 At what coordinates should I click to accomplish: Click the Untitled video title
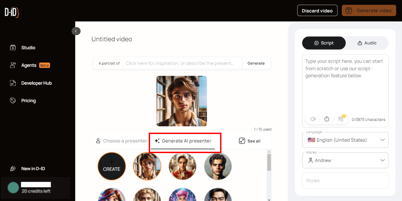pos(112,39)
